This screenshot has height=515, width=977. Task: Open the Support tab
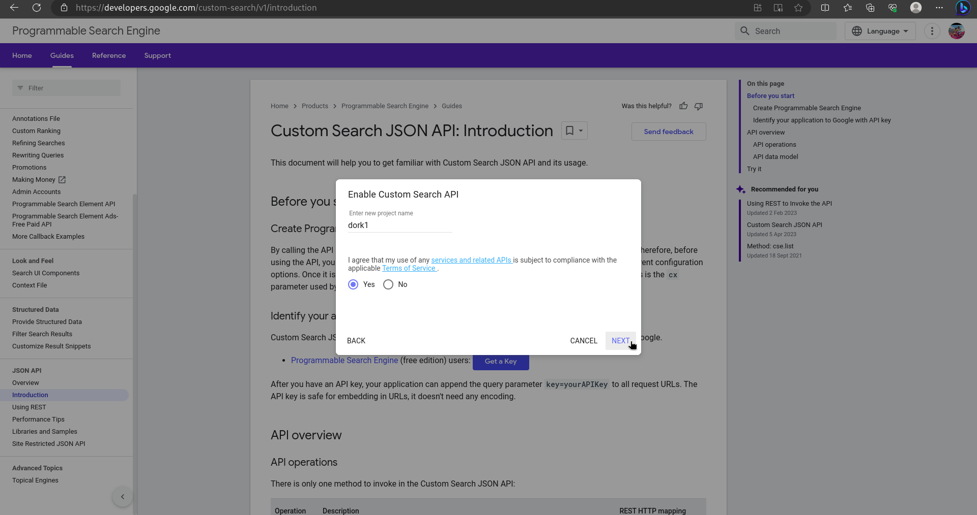click(158, 55)
